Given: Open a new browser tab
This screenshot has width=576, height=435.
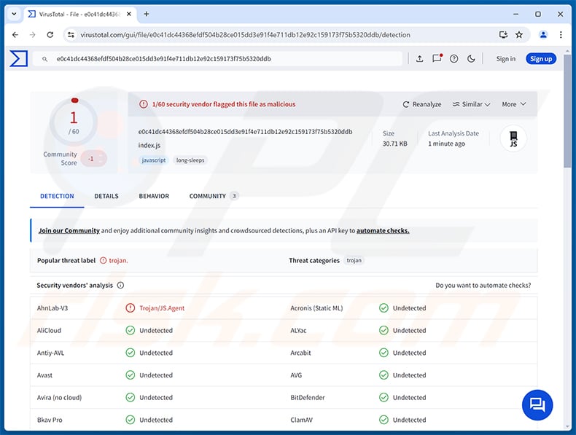Looking at the screenshot, I should [147, 14].
